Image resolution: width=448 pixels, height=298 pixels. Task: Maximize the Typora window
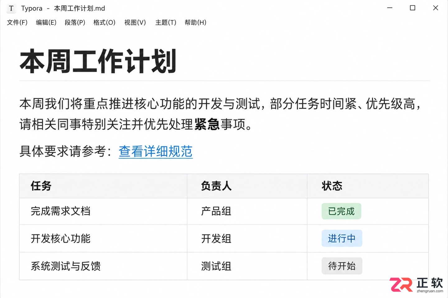click(413, 8)
